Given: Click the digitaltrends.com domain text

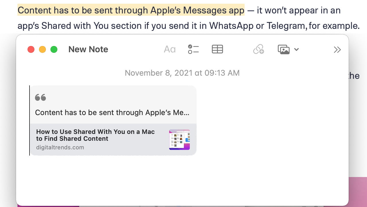Looking at the screenshot, I should tap(60, 148).
